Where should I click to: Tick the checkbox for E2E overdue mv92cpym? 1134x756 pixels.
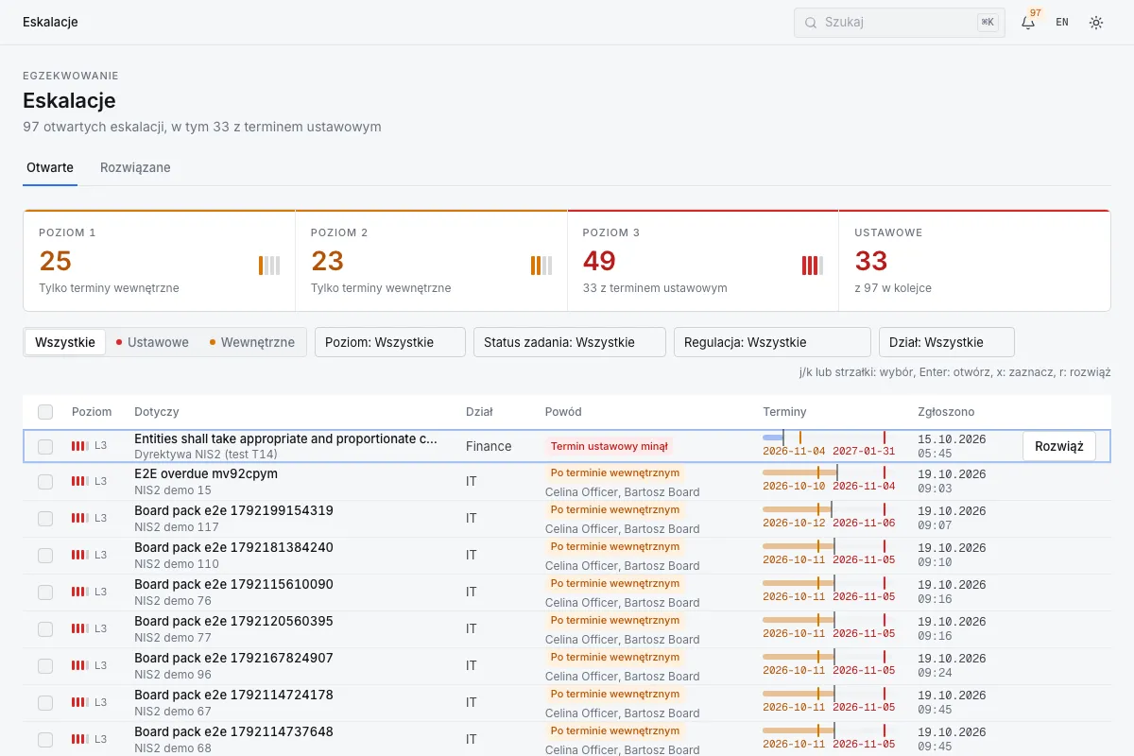[45, 482]
